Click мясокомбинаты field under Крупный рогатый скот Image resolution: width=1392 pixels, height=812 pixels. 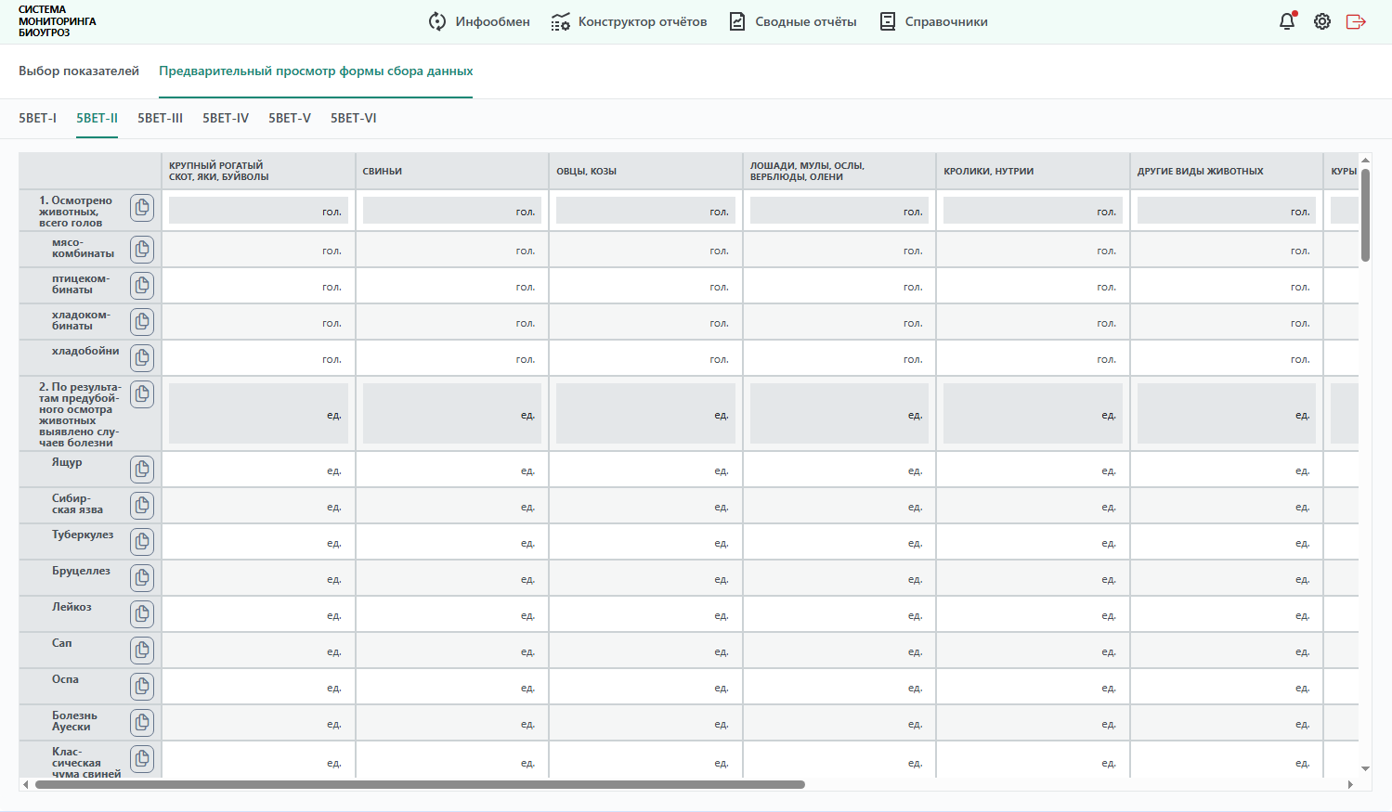(258, 250)
